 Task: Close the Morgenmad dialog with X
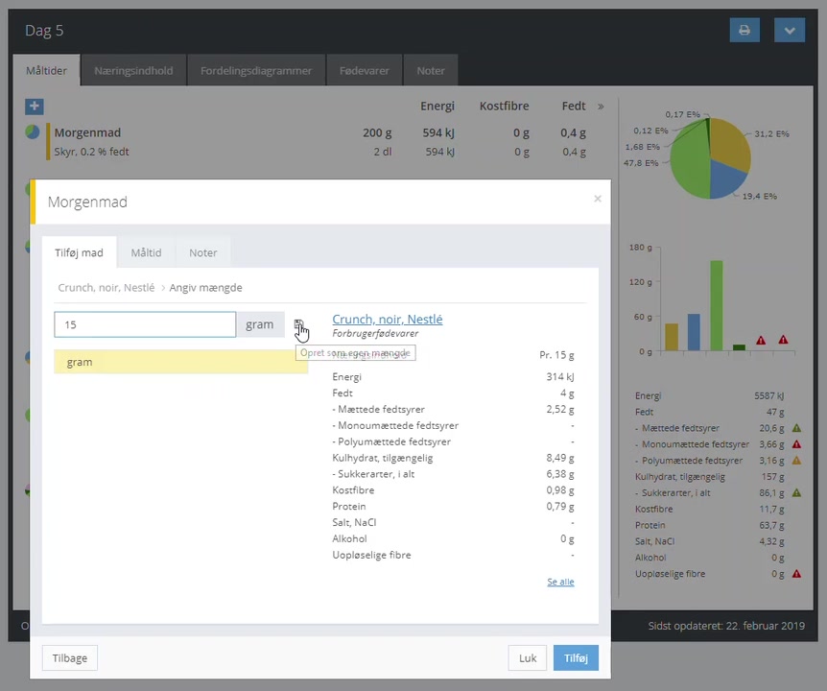[x=598, y=199]
